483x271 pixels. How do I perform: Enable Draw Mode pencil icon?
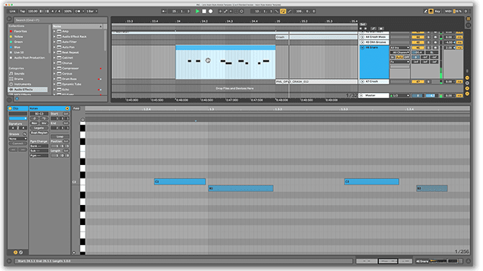(425, 11)
